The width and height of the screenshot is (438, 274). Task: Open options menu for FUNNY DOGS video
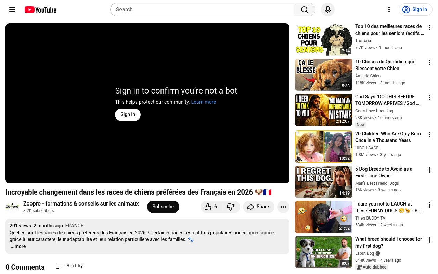[430, 205]
